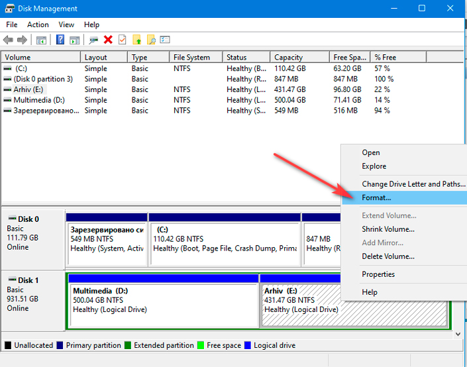Click the drive icon of Multimedia (D:) row

pos(7,100)
